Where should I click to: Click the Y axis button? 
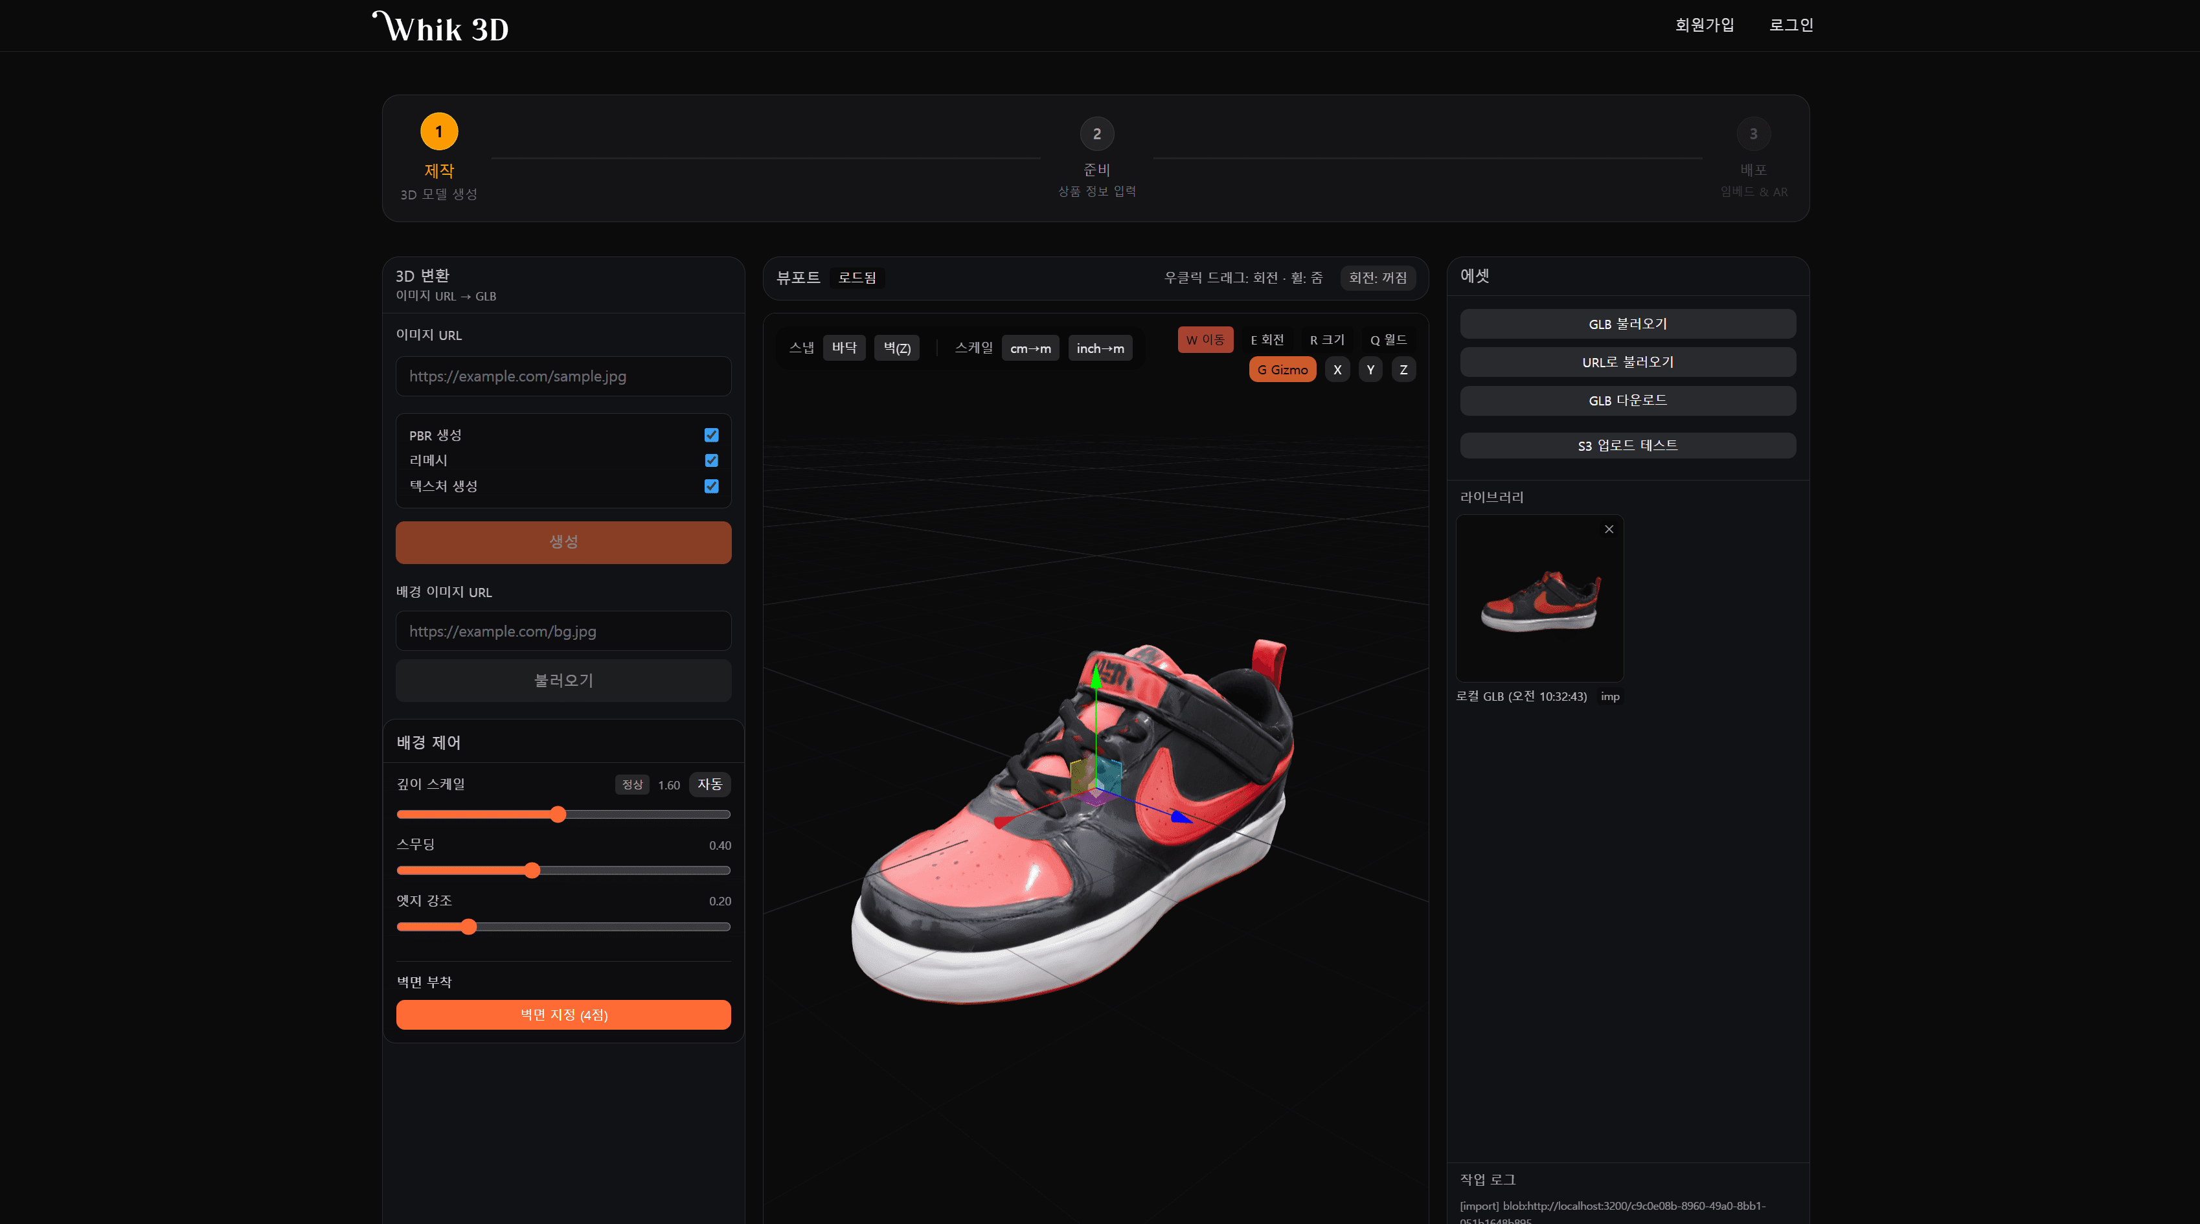(x=1370, y=370)
